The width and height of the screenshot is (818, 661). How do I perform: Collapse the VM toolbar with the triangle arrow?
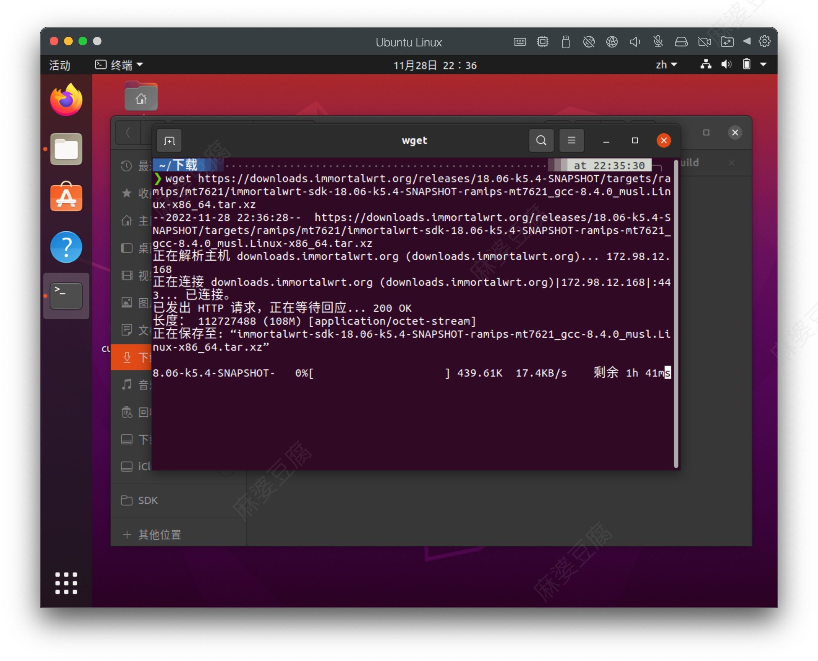747,41
